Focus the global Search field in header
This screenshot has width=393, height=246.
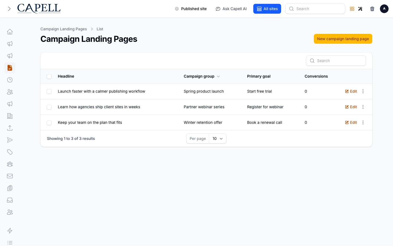pyautogui.click(x=315, y=9)
